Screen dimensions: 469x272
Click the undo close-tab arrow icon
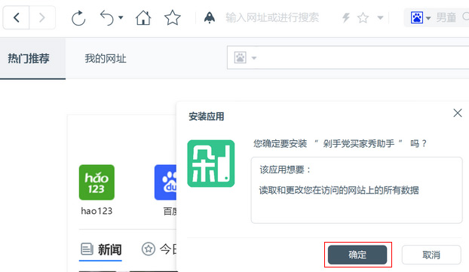(x=107, y=17)
